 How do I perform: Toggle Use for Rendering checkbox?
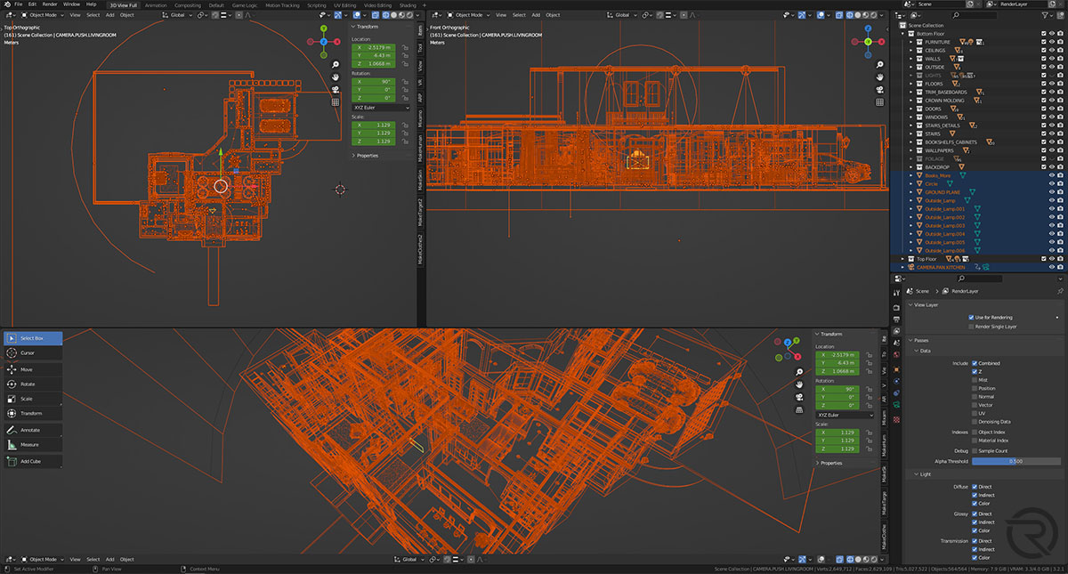click(x=971, y=317)
